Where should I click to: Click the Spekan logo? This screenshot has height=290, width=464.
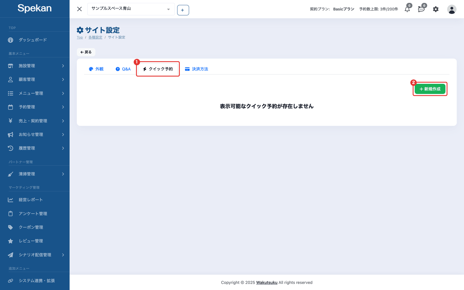point(35,8)
